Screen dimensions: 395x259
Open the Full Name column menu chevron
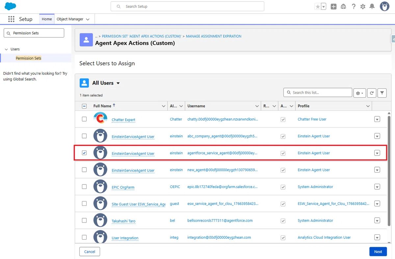[x=164, y=106]
